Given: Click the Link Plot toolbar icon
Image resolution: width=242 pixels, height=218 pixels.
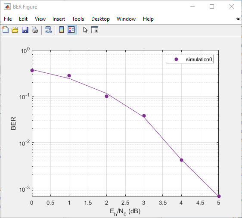Looking at the screenshot, I should (x=48, y=30).
